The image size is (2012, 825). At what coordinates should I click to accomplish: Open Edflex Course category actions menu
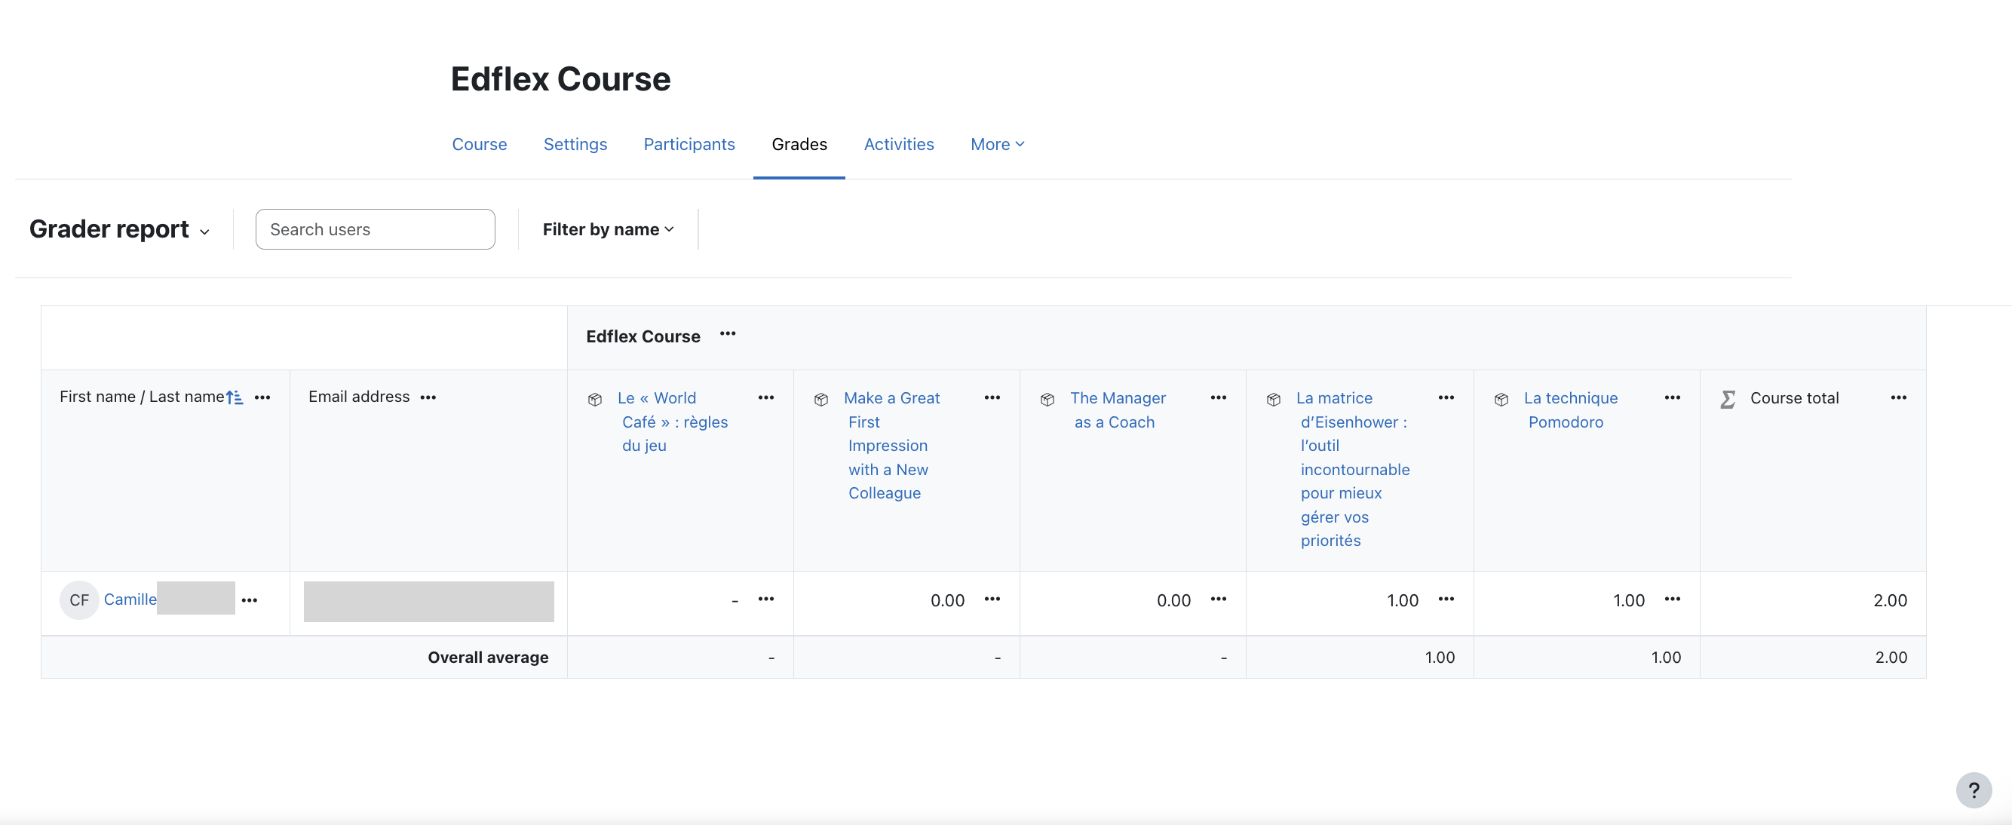(x=727, y=334)
